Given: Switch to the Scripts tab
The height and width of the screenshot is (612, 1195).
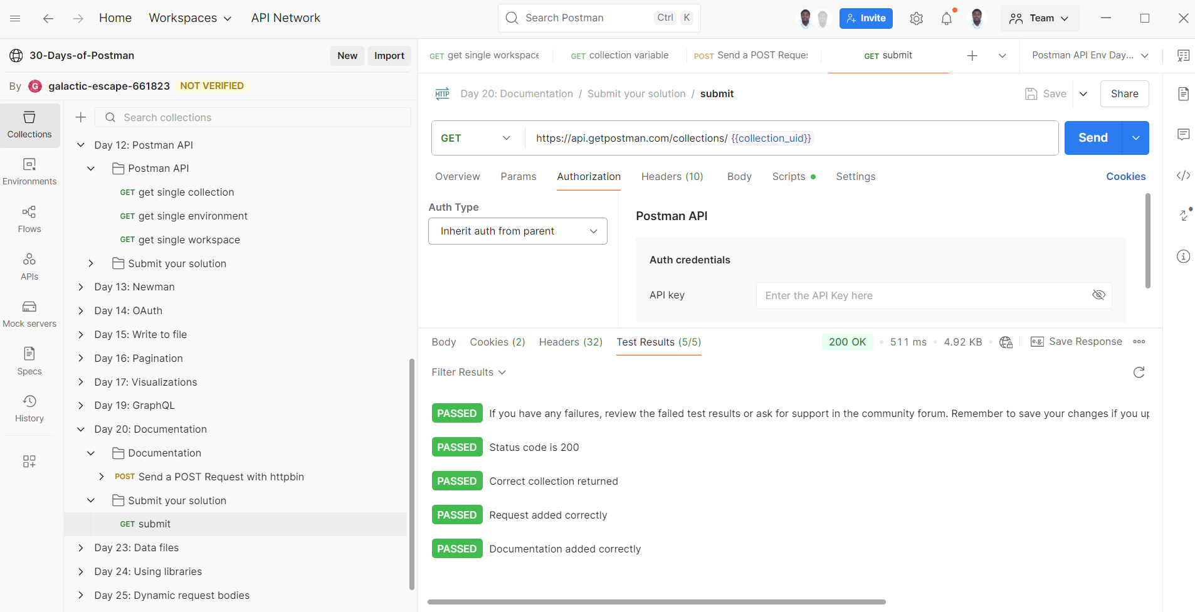Looking at the screenshot, I should pos(794,177).
